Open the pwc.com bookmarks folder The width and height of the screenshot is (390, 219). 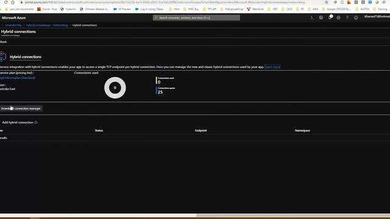19,9
